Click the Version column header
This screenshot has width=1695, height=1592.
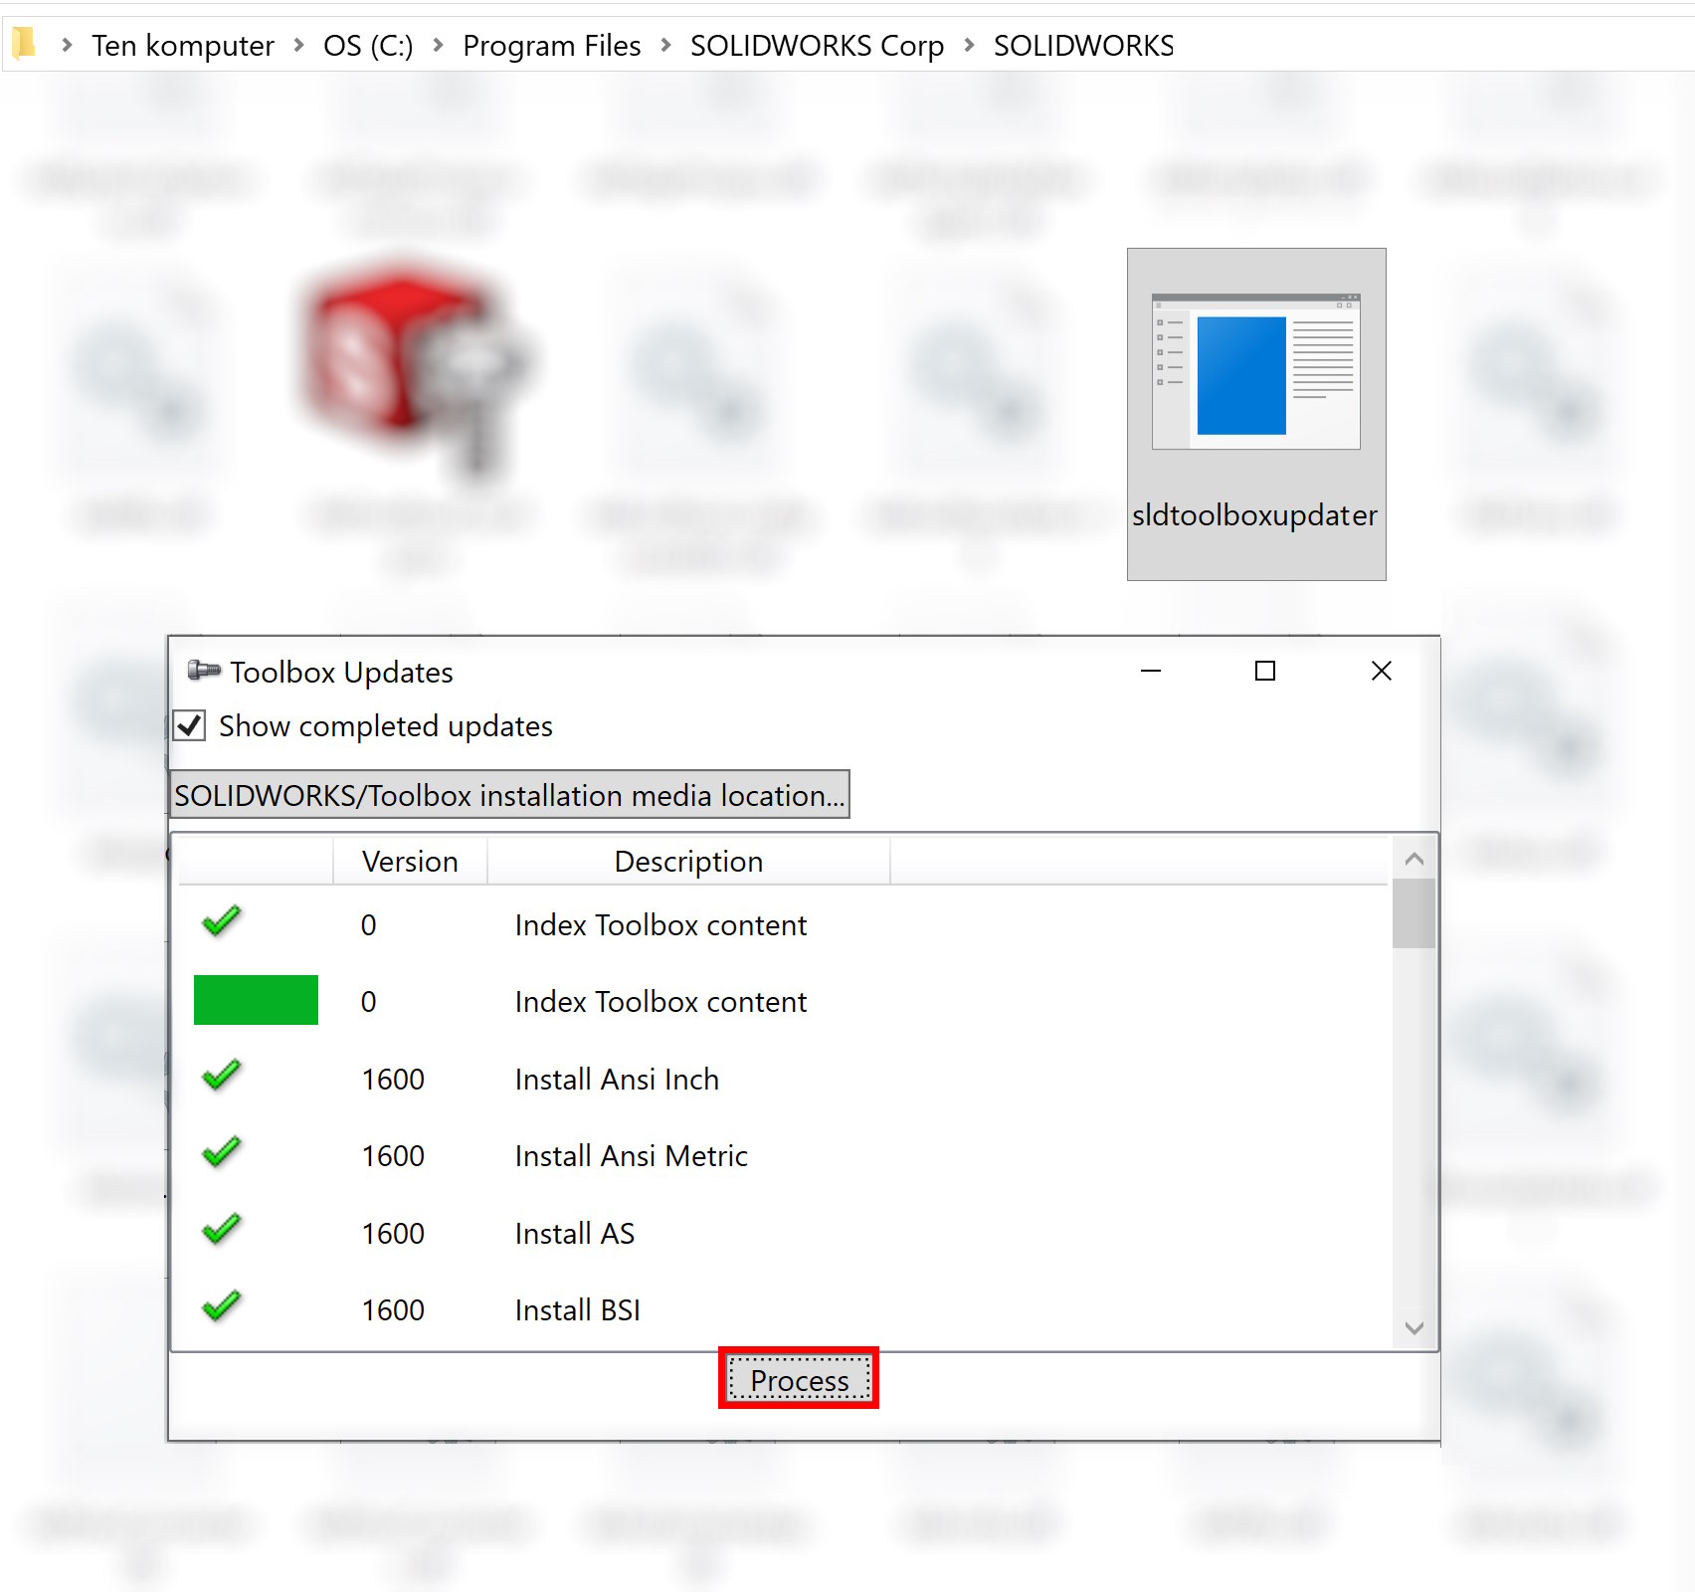410,861
